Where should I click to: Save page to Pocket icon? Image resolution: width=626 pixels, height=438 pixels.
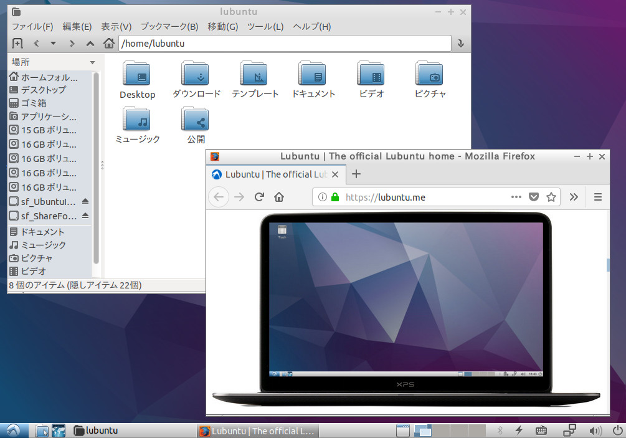click(x=534, y=197)
